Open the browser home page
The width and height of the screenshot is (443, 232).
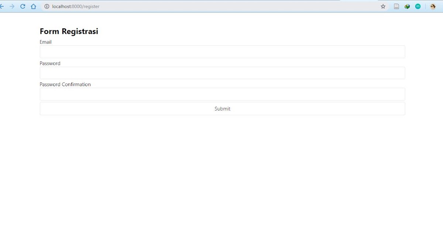(33, 6)
